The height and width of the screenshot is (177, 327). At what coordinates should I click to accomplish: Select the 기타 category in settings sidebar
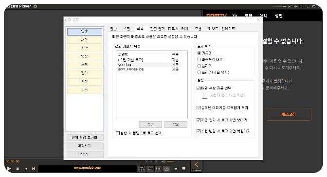tap(85, 90)
